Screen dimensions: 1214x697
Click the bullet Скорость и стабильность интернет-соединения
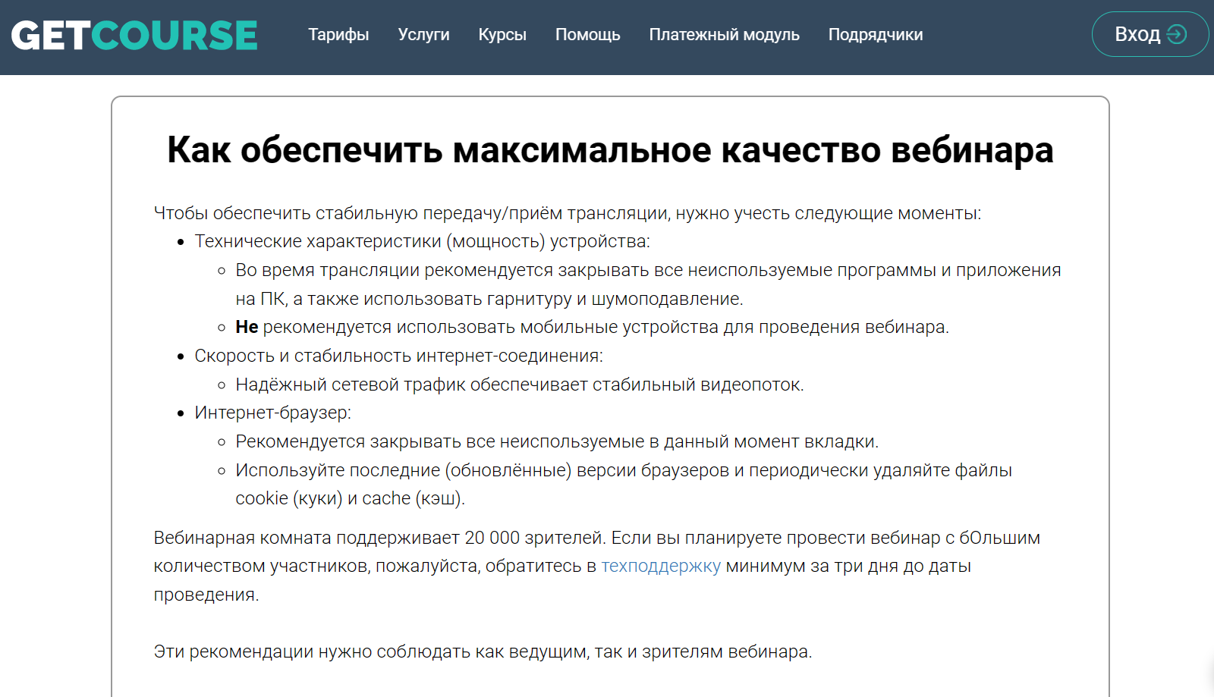tap(398, 356)
